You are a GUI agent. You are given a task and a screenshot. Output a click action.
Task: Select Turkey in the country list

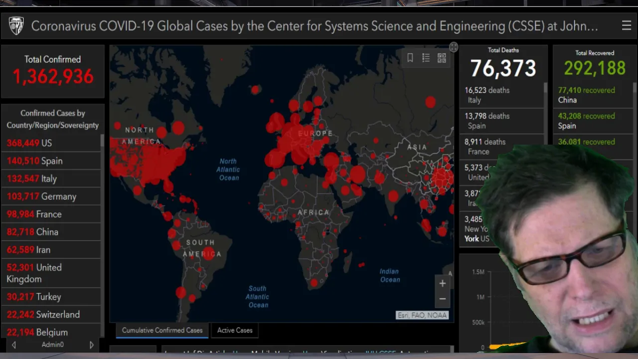(51, 297)
